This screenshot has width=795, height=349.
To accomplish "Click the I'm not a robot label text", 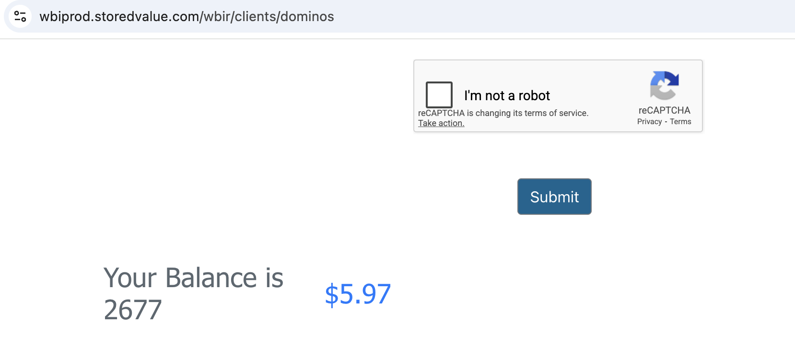I will tap(507, 95).
